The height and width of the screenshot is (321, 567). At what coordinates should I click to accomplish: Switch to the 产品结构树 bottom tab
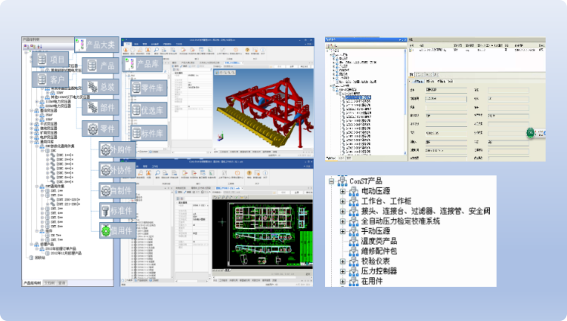(30, 282)
